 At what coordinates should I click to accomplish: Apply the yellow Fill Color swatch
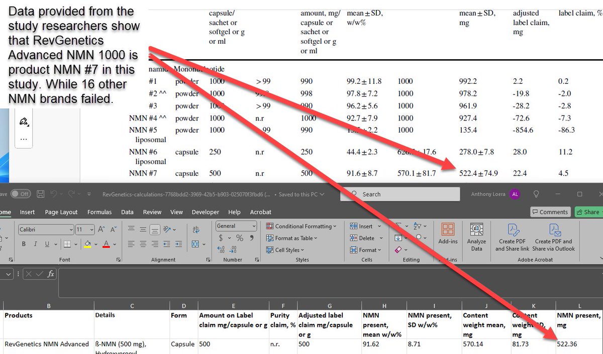click(88, 244)
